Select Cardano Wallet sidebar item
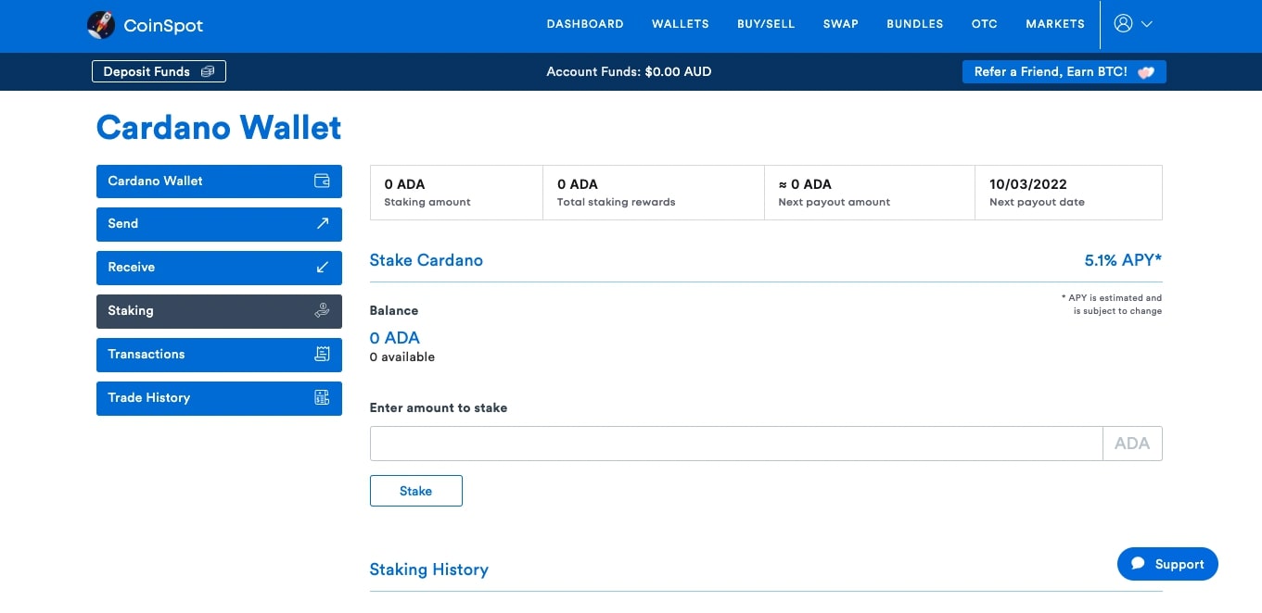Image resolution: width=1262 pixels, height=613 pixels. point(219,181)
